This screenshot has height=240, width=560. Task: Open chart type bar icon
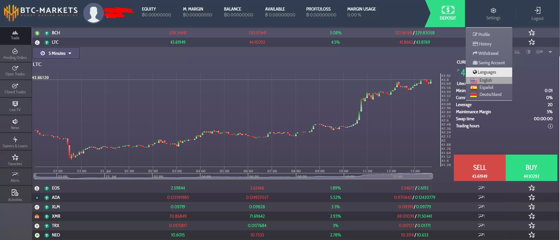pos(517,52)
